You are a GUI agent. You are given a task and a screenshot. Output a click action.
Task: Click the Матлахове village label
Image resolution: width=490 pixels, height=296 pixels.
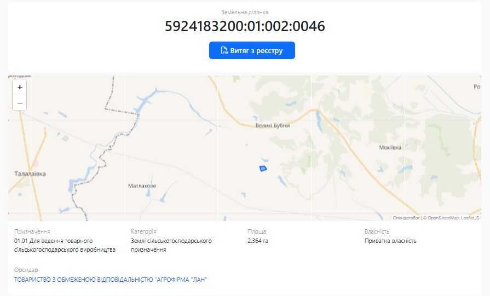coord(142,186)
